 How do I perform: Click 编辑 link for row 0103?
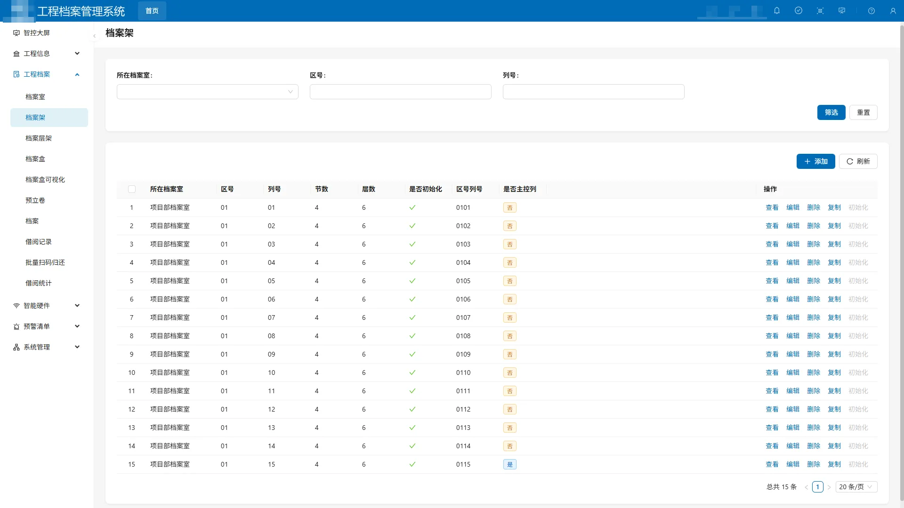(793, 244)
